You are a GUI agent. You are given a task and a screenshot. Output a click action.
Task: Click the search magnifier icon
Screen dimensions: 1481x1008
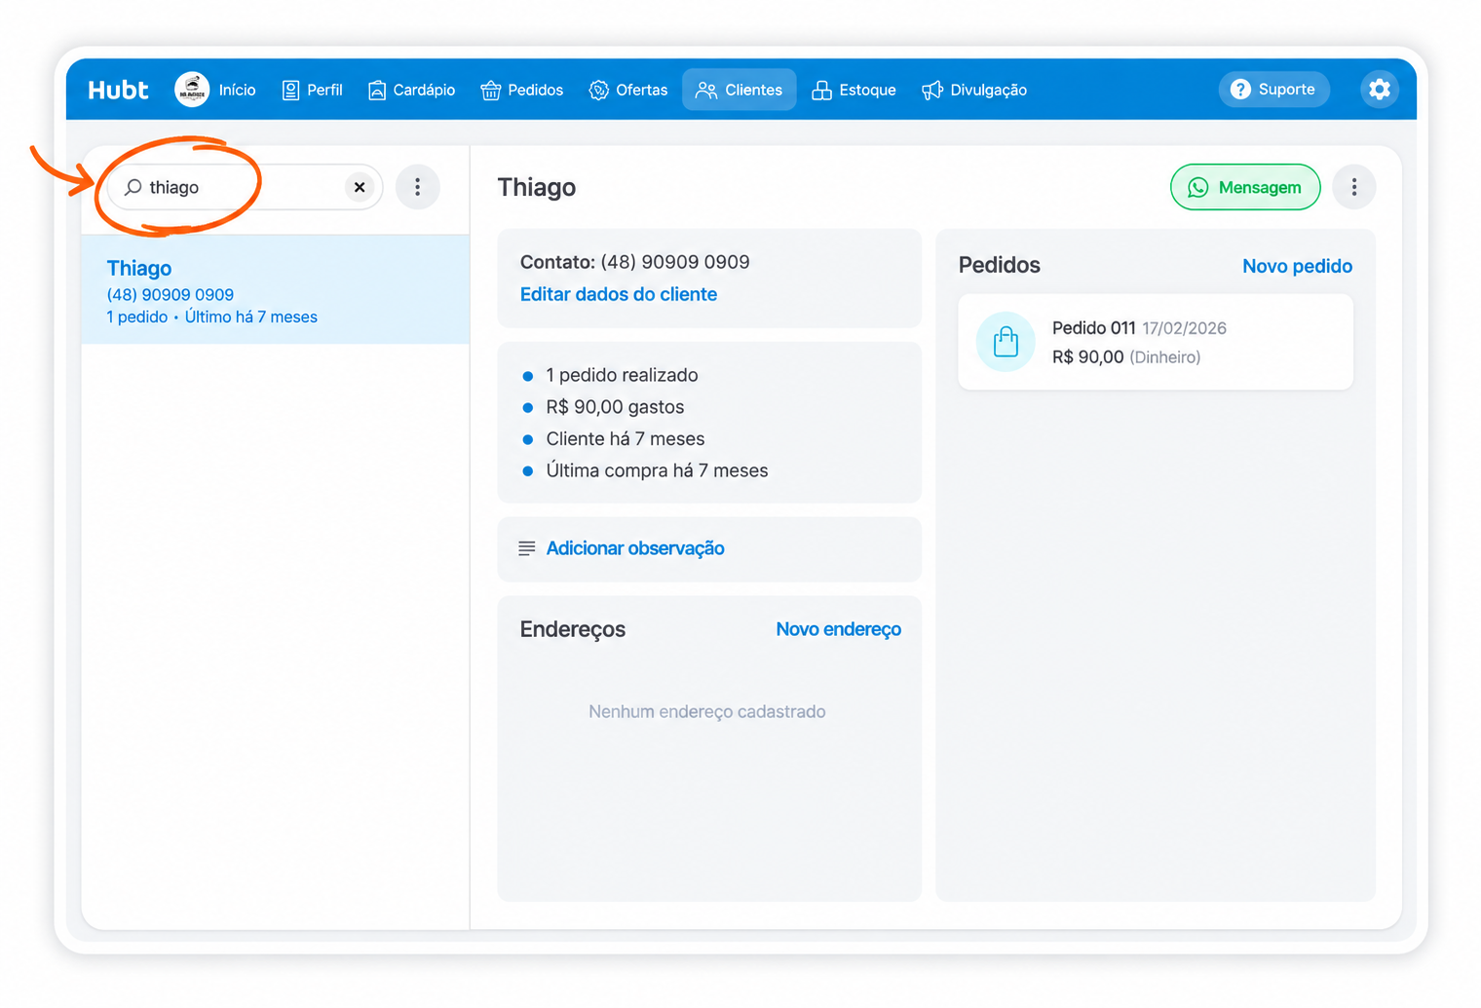click(x=133, y=187)
